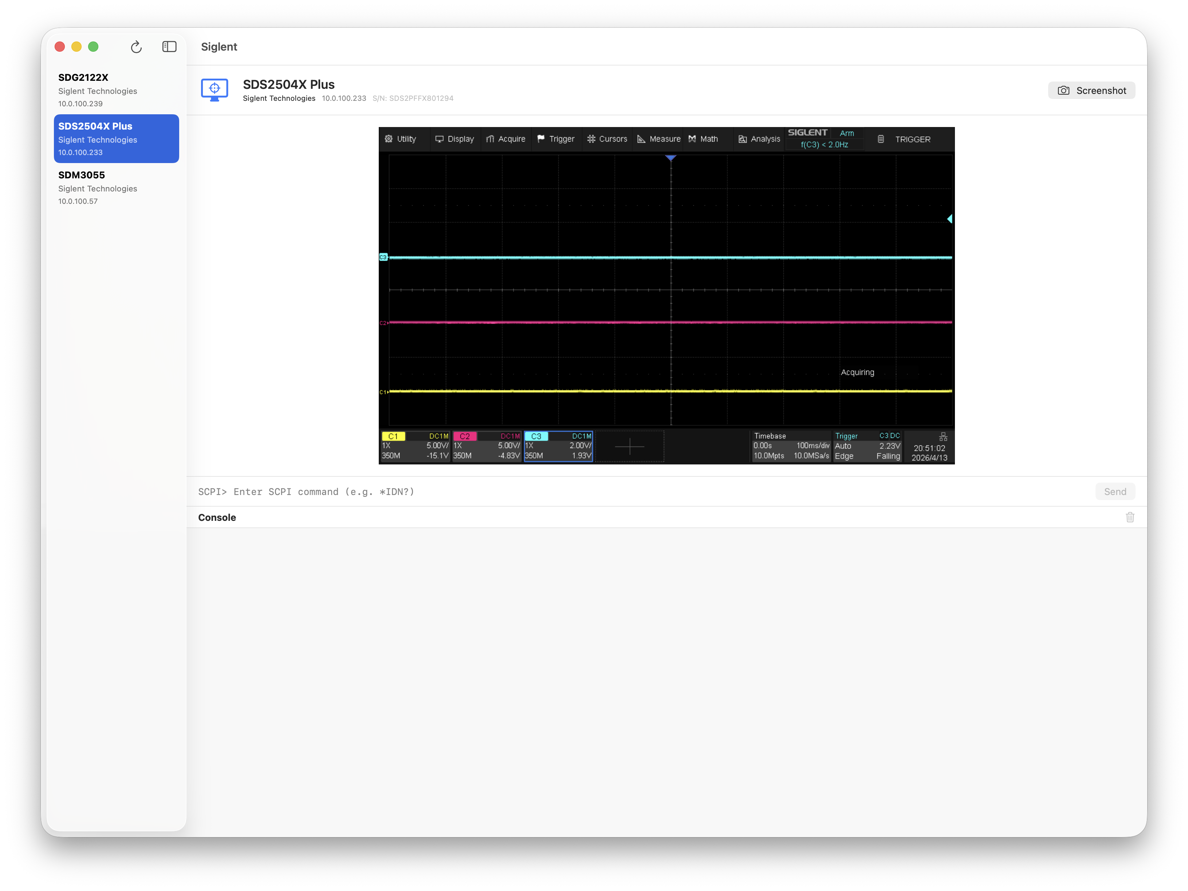
Task: Toggle the sidebar panel icon
Action: pos(169,47)
